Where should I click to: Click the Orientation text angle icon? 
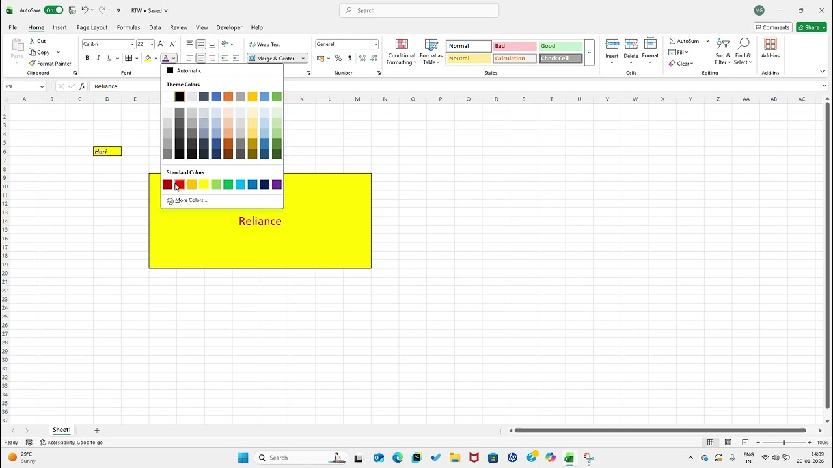[x=225, y=44]
